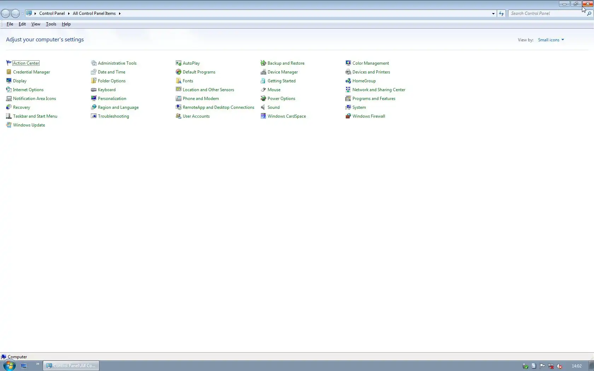Open the Tools menu

click(x=51, y=24)
